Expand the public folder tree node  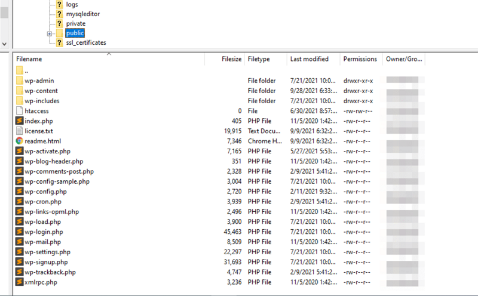click(x=50, y=33)
